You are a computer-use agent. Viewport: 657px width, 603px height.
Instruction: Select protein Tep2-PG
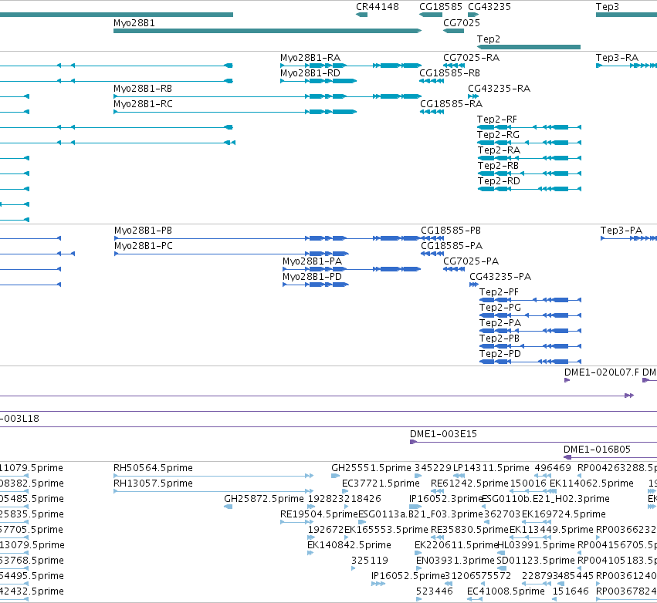530,315
